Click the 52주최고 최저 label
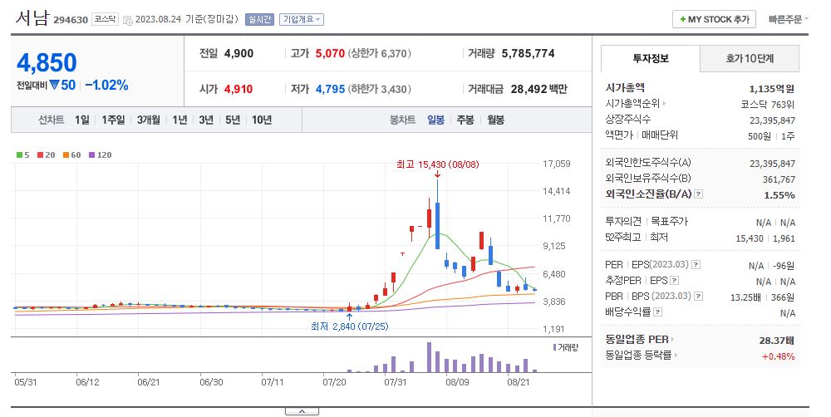This screenshot has height=417, width=831. 637,238
